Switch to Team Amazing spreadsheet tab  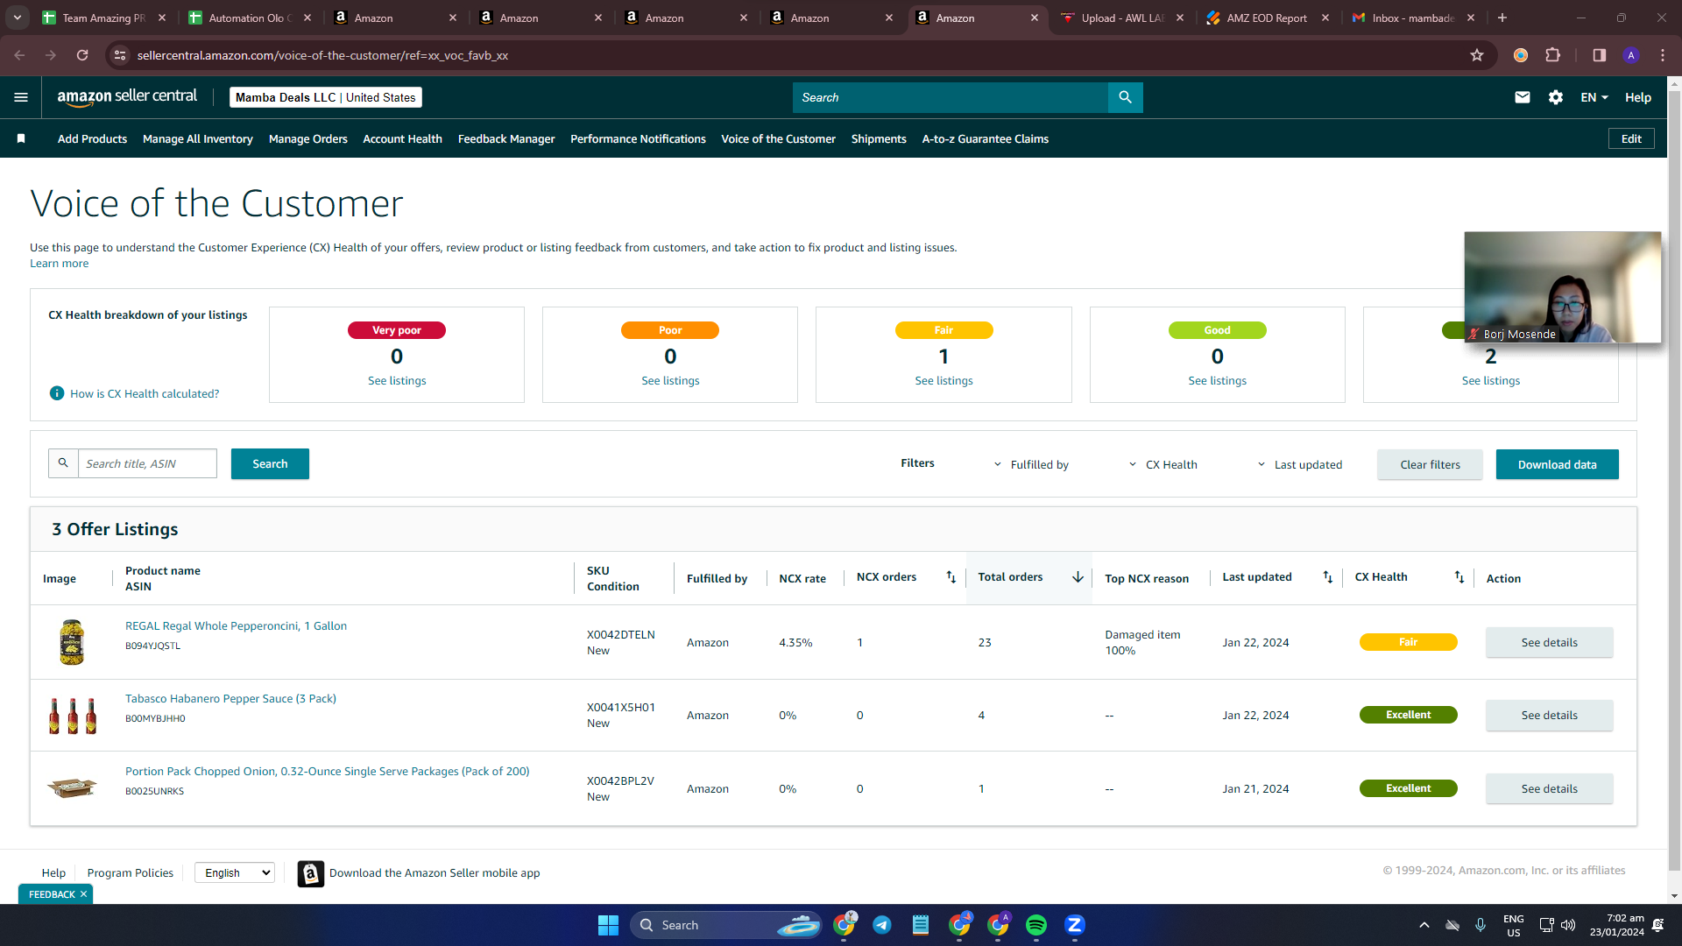[x=104, y=18]
